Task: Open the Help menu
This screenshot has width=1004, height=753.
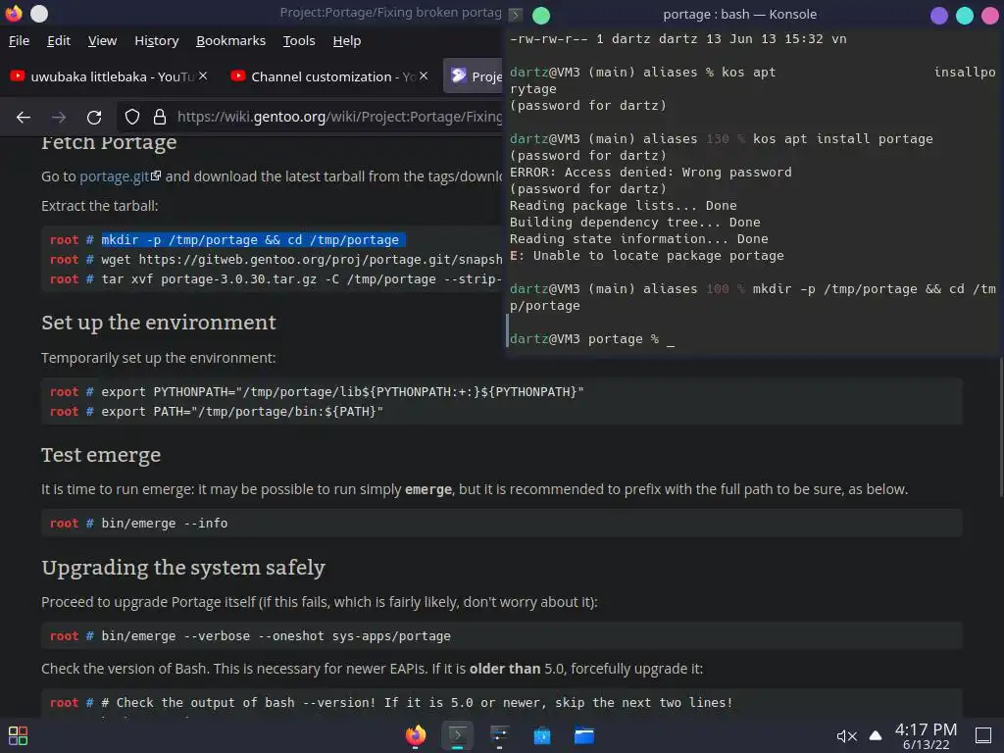Action: click(346, 40)
